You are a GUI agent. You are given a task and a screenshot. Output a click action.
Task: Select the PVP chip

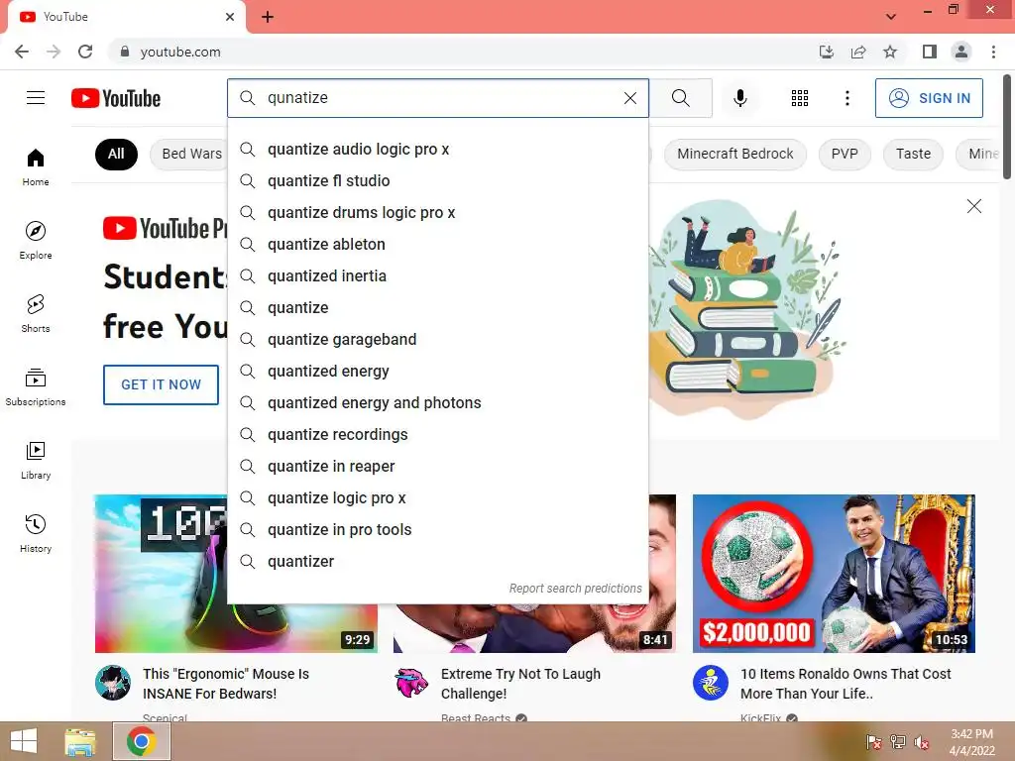pos(845,154)
